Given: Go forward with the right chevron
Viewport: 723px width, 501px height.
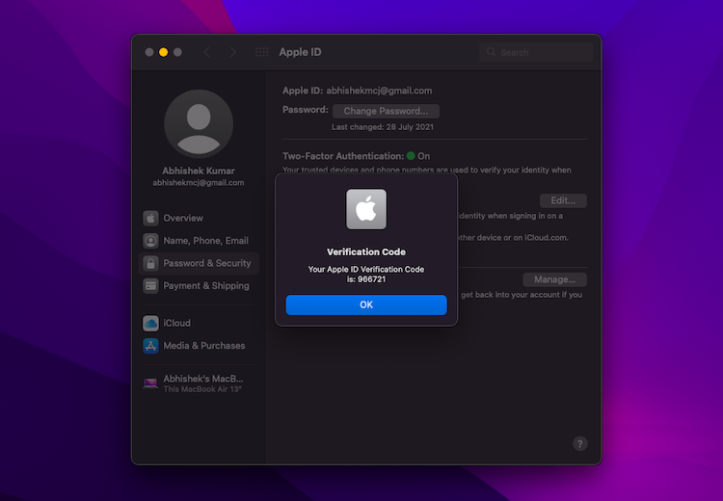Looking at the screenshot, I should tap(233, 52).
